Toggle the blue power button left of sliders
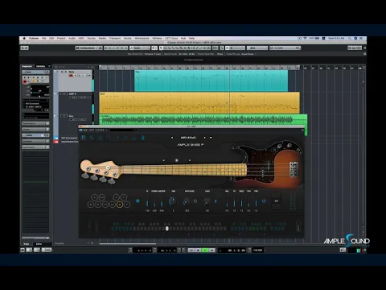Screen dimensions: 386x290 [x=138, y=201]
